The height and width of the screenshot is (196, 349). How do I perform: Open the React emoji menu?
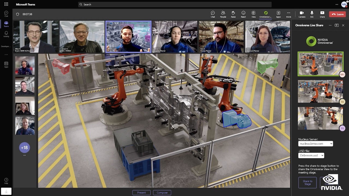[x=243, y=14]
